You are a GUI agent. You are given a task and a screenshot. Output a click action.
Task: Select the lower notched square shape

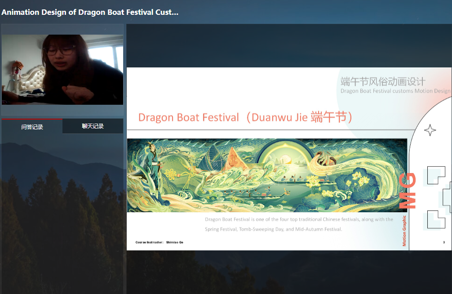436,219
